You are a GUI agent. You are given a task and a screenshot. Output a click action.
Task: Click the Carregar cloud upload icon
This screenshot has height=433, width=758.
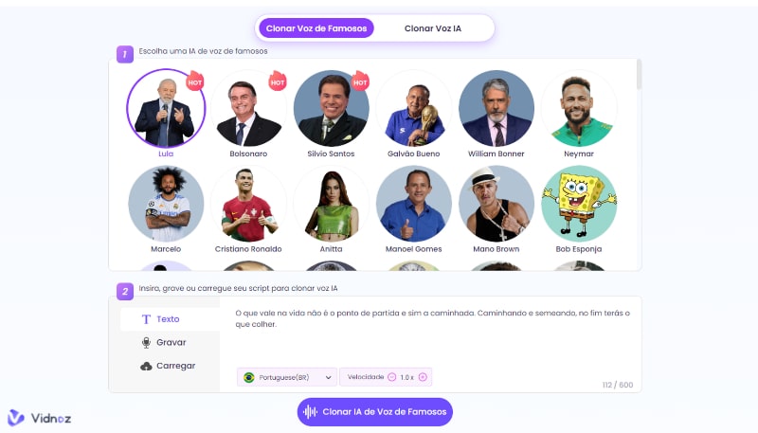click(146, 367)
